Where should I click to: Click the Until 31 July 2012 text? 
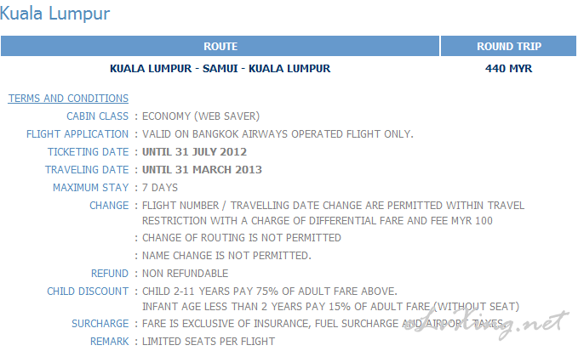(x=194, y=152)
